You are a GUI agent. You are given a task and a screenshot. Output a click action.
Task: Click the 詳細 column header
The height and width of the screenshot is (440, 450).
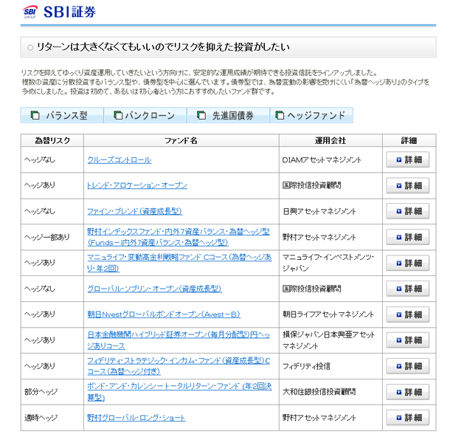click(x=409, y=140)
